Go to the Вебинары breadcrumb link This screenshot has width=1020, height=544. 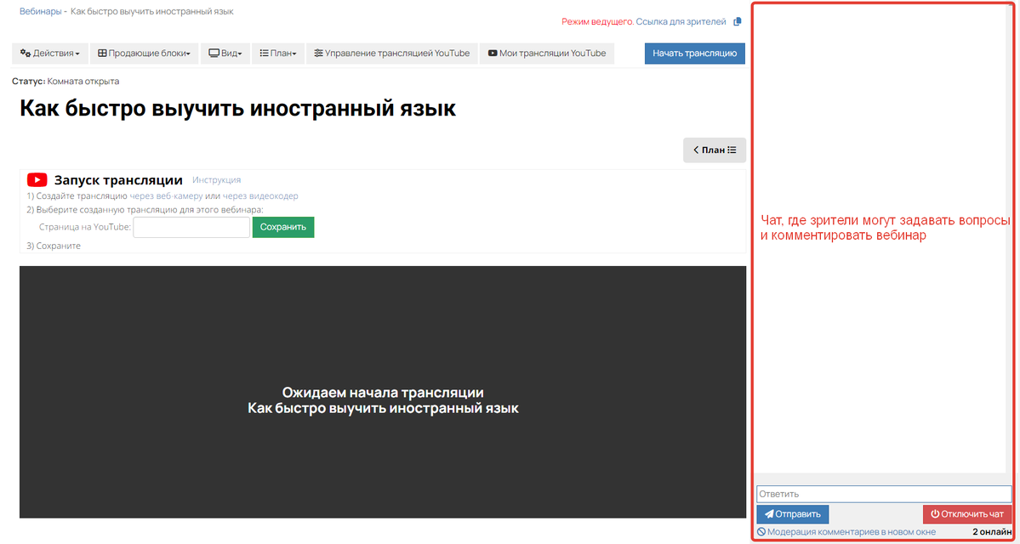coord(40,12)
